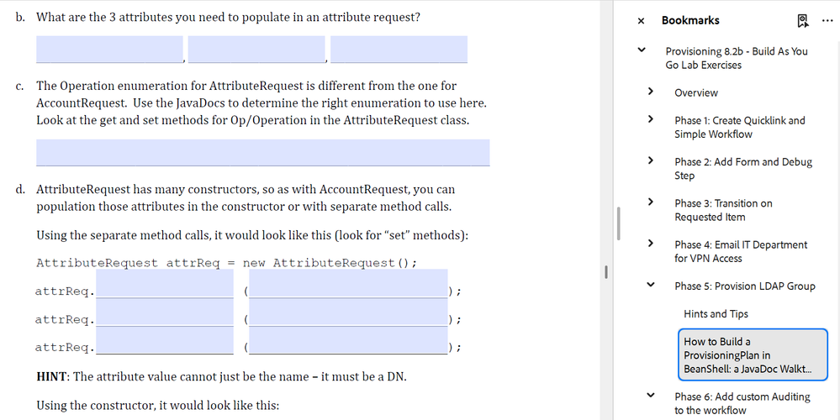Expand the Phase 3 bookmark chevron

click(650, 202)
